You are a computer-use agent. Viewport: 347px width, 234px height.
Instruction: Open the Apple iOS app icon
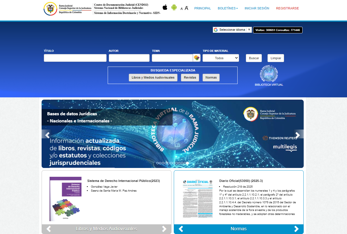click(x=165, y=7)
